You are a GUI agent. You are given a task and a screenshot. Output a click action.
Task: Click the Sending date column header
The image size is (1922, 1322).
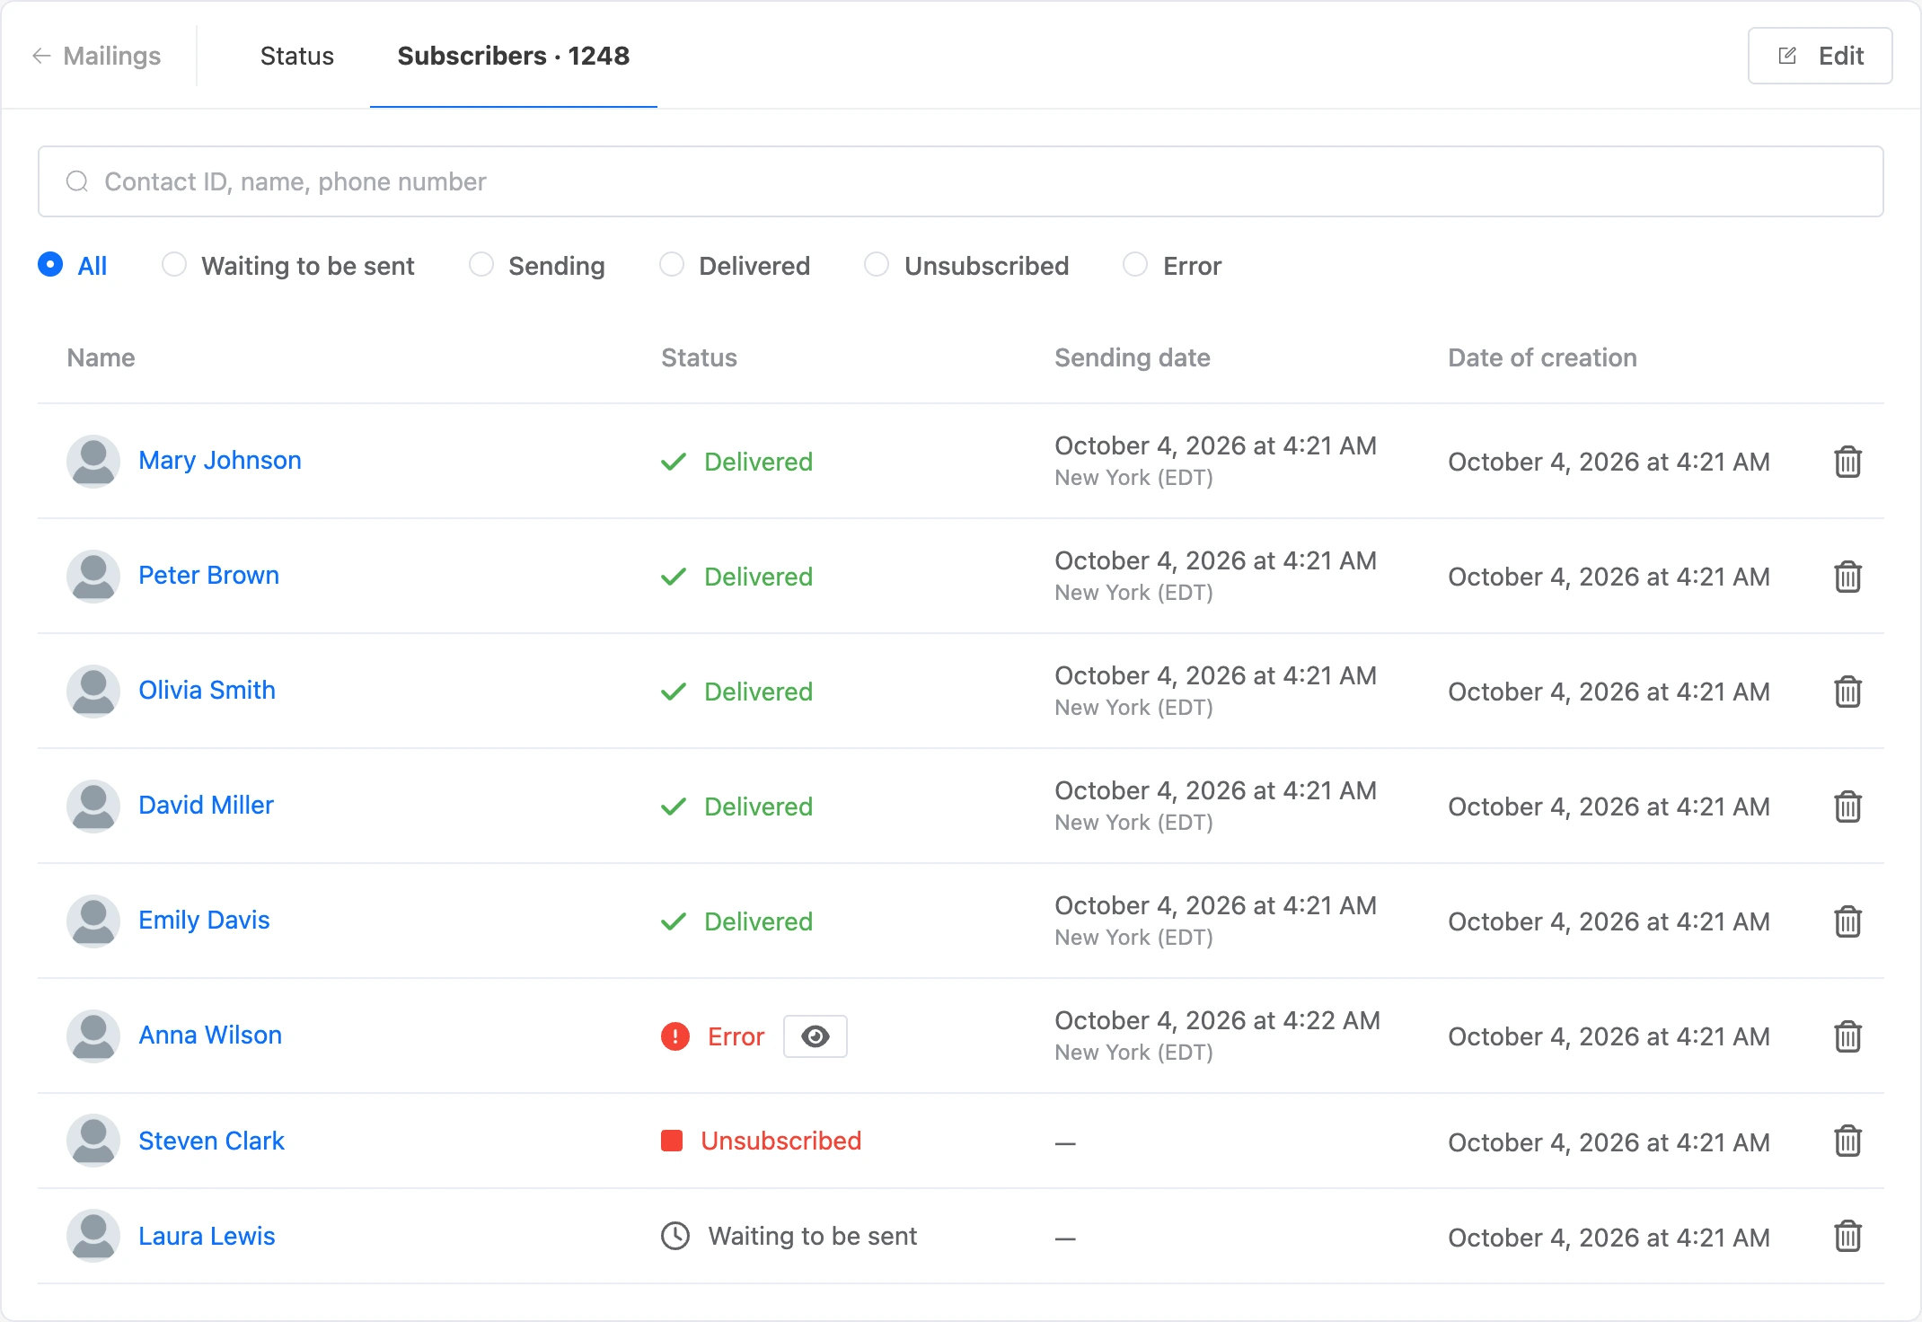click(x=1133, y=357)
